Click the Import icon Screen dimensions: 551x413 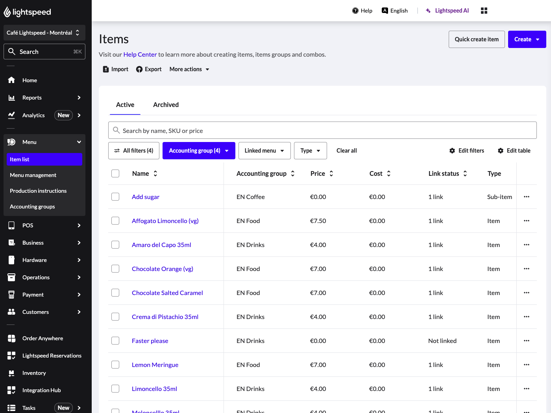(x=106, y=69)
